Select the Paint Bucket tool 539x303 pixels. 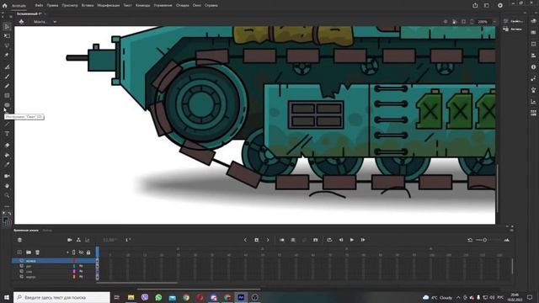click(x=7, y=155)
